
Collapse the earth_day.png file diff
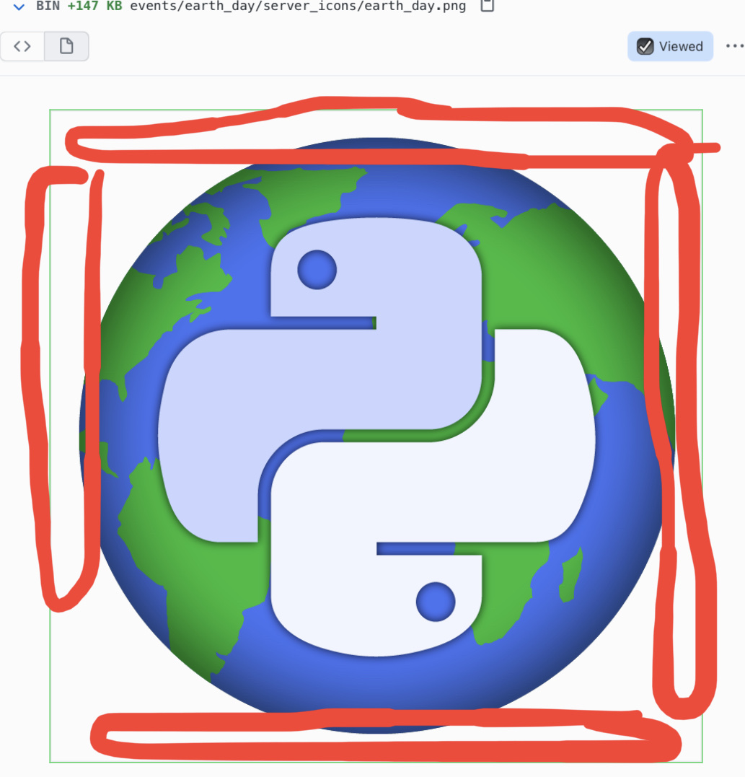point(19,6)
